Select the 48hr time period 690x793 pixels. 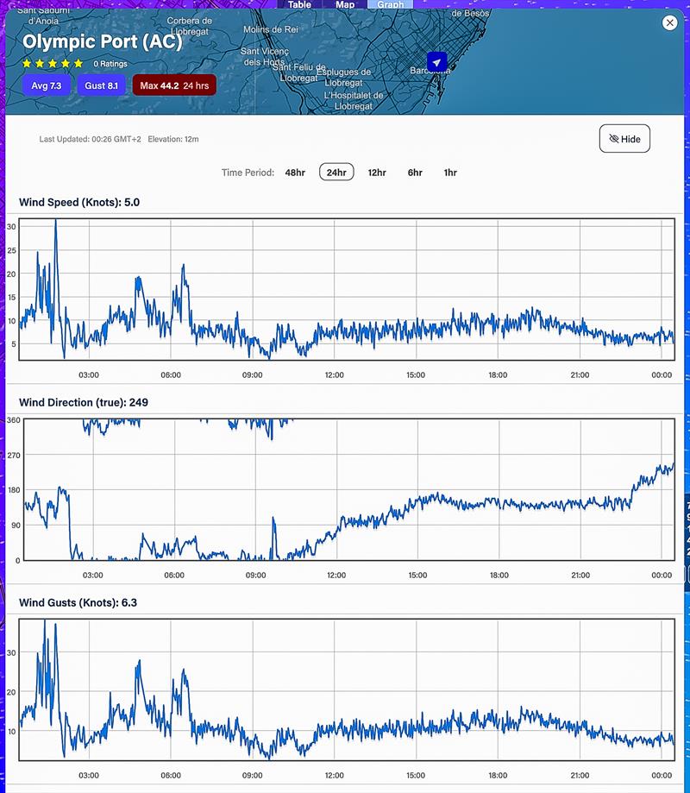click(x=295, y=173)
